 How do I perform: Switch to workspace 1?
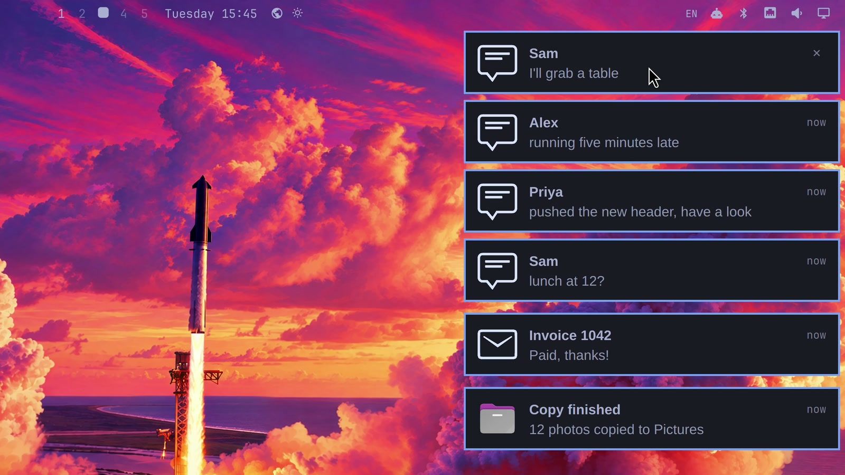tap(61, 14)
